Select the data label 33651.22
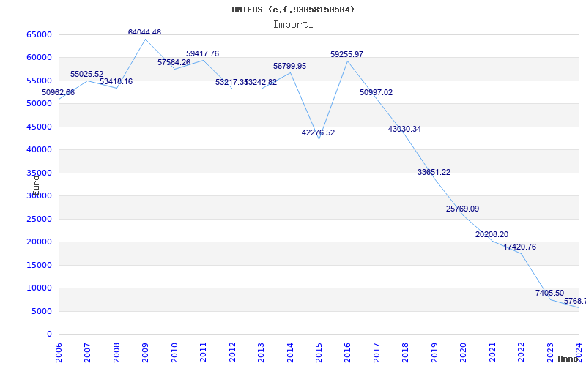 [x=434, y=173]
